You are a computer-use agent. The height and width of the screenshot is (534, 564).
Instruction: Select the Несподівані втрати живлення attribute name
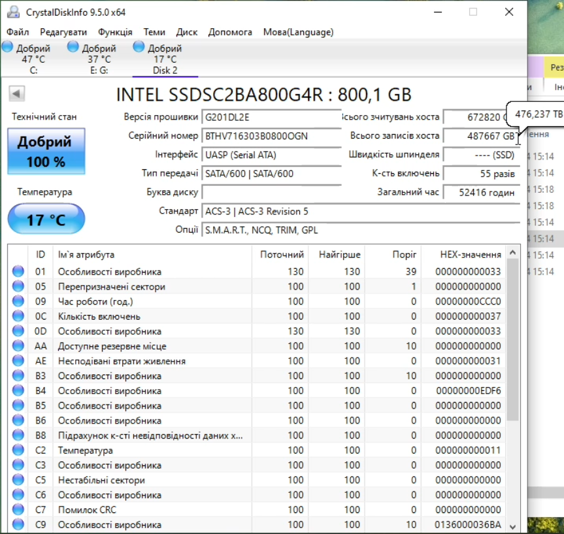click(122, 361)
